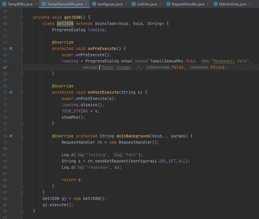Click the class icon on MainActivity.java tab

click(x=216, y=4)
